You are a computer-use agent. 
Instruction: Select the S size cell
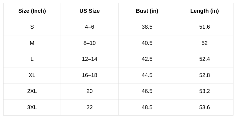click(x=32, y=27)
